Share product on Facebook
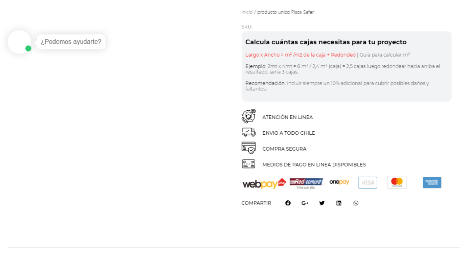The width and height of the screenshot is (467, 271). [x=288, y=203]
